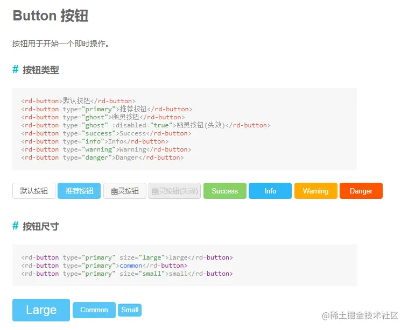Click code line containing :disabled="true"
408x330 pixels.
[x=146, y=125]
